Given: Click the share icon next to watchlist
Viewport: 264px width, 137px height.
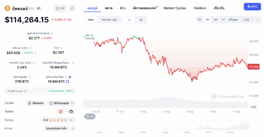Looking at the screenshot, I should point(72,8).
